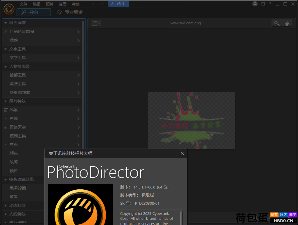Click the splash image on the canvas
This screenshot has height=225, width=298.
191,120
